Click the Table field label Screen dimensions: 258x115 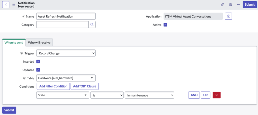(x=31, y=78)
